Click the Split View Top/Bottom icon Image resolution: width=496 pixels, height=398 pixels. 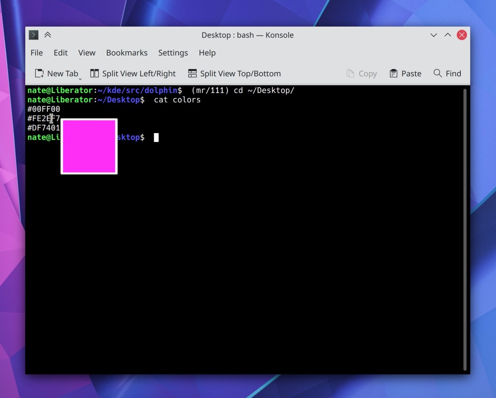193,74
